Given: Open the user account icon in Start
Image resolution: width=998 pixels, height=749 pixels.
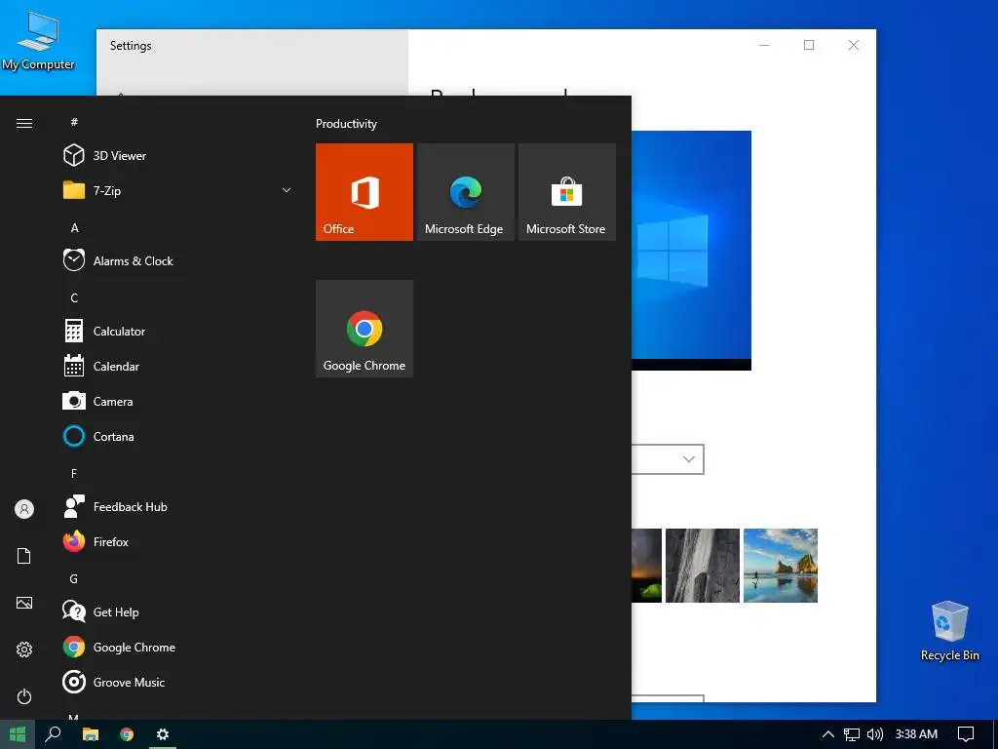Looking at the screenshot, I should (x=24, y=509).
